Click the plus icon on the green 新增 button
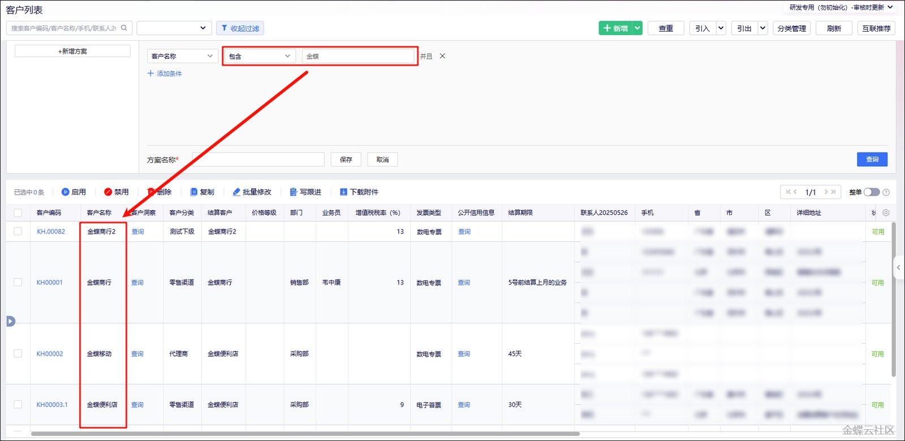905x441 pixels. (607, 28)
